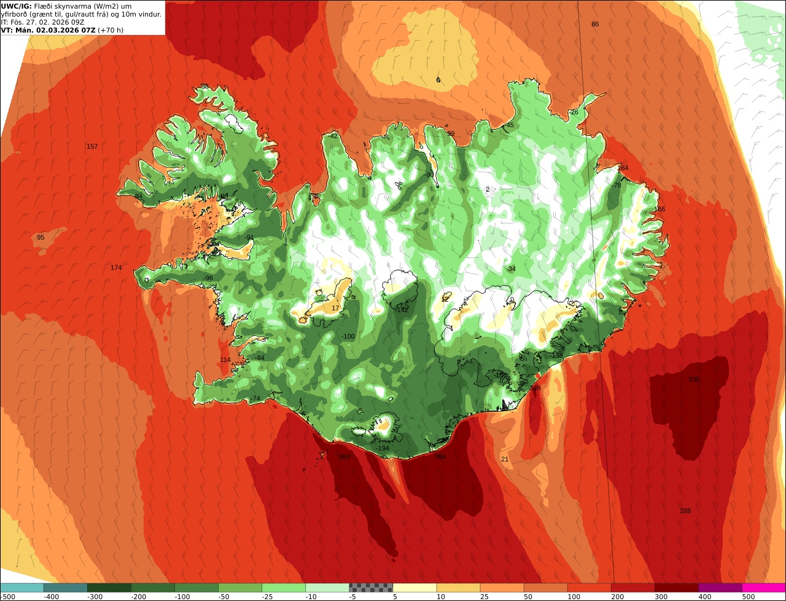Screen dimensions: 786x601
Task: Click the map value '17' on the yellow glacier patch
Action: click(x=335, y=308)
